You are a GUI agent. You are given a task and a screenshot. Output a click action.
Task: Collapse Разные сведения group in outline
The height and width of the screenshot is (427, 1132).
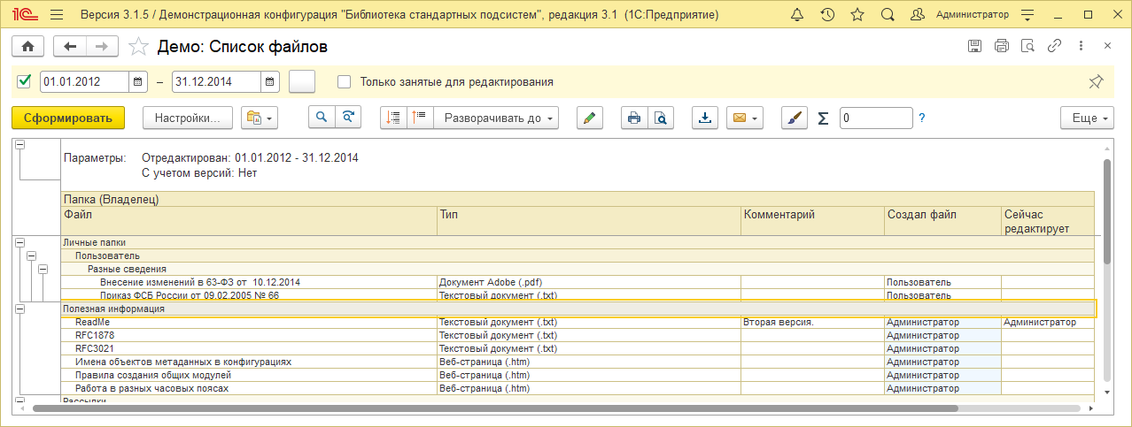click(x=43, y=269)
